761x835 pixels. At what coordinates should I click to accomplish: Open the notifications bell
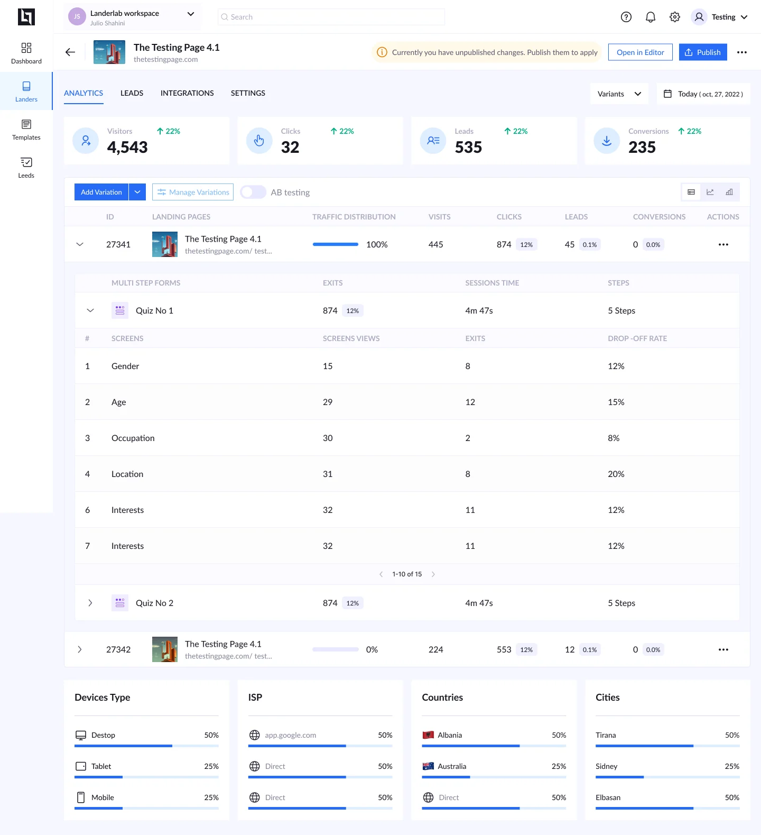pyautogui.click(x=651, y=17)
